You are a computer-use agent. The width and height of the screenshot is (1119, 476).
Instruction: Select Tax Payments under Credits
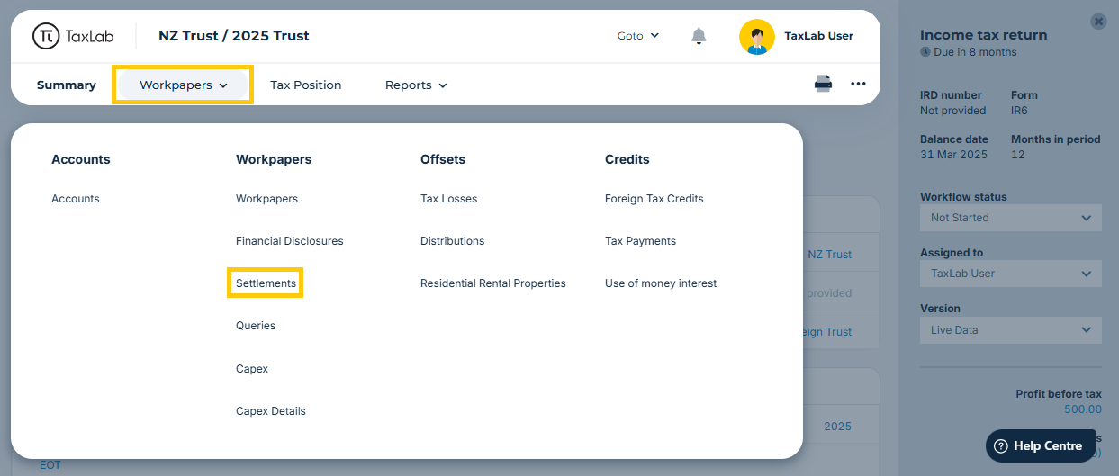pos(640,241)
